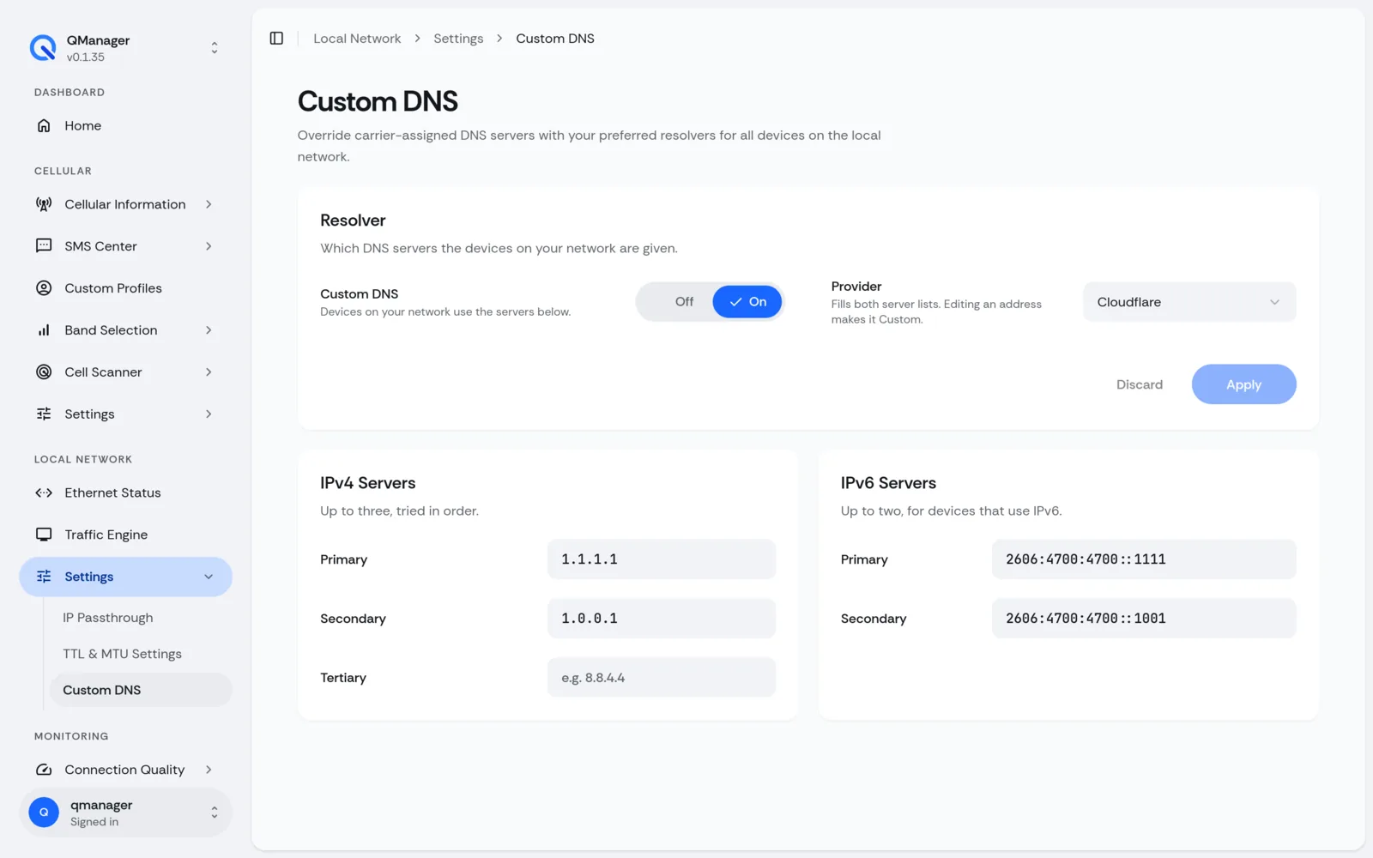Select Custom DNS in sidebar
Screen dimensions: 1373x858
141,690
